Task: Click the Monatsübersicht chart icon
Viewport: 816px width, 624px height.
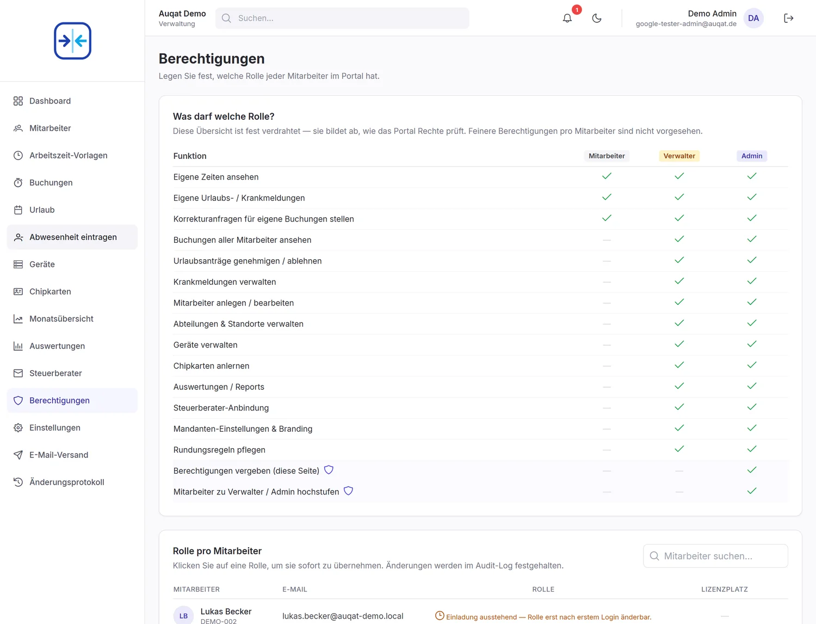Action: [18, 319]
